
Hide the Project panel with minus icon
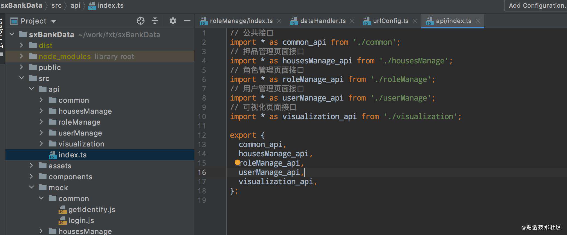coord(187,21)
